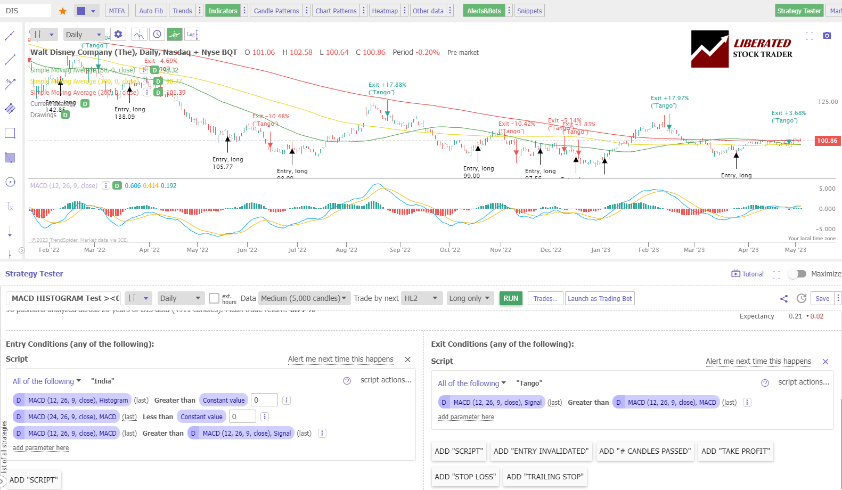Select the text annotation tool
Screen dimensions: 842x490
[10, 206]
